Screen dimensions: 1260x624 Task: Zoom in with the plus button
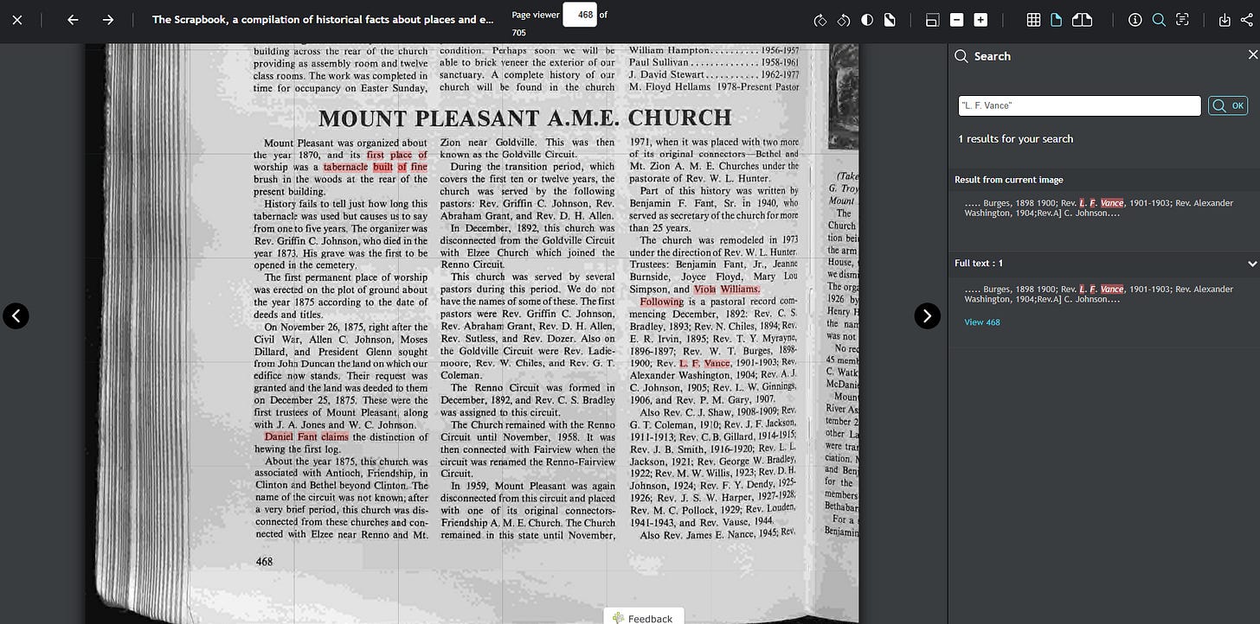tap(980, 20)
